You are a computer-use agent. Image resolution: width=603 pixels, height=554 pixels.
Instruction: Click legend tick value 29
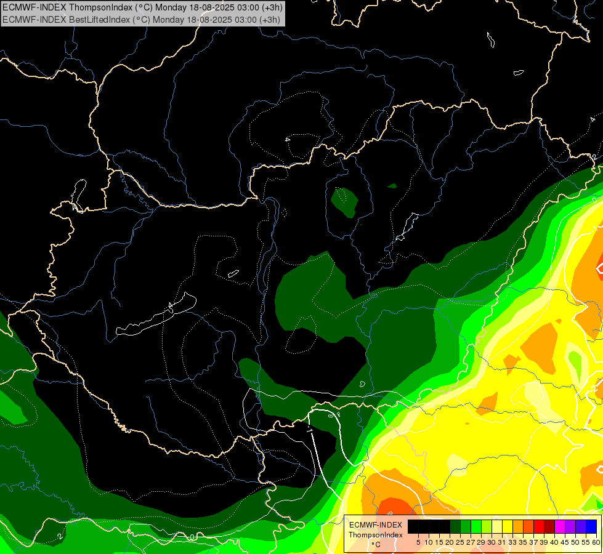480,542
